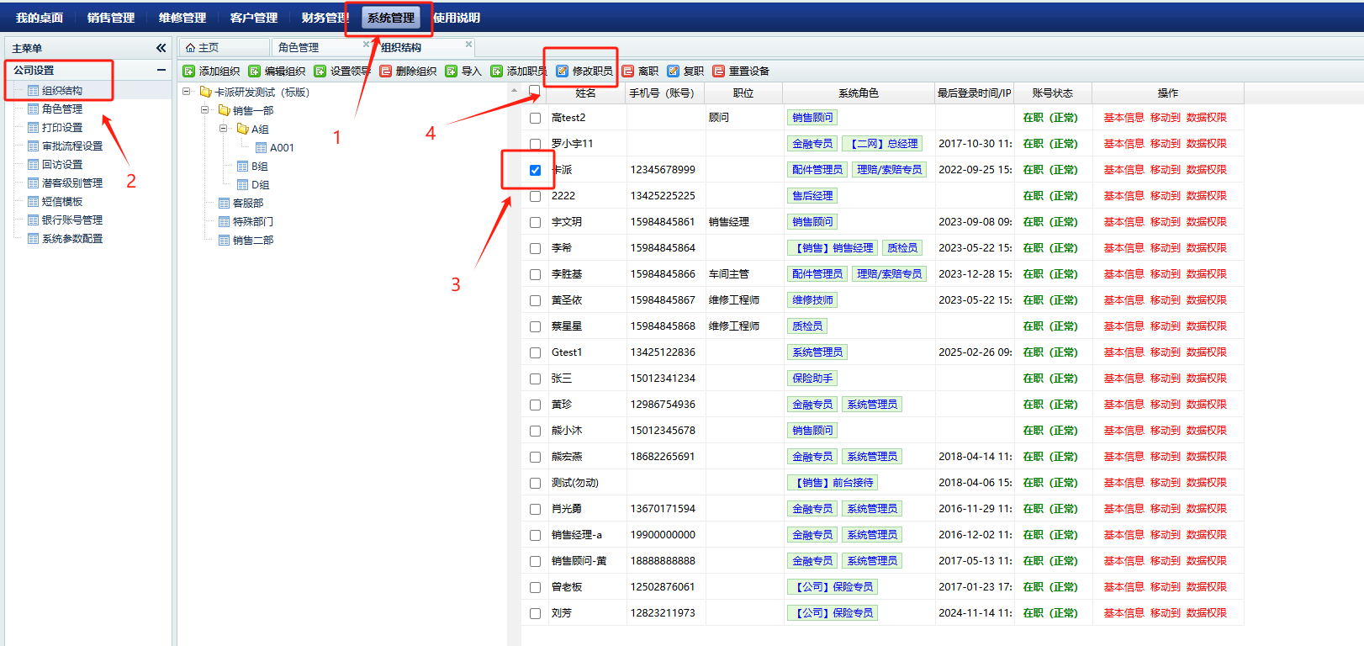
Task: Click 数据权限 link for 宇文明
Action: pos(1206,222)
